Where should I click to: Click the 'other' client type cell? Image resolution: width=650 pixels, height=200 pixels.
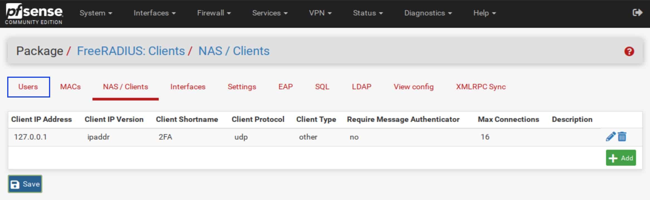(x=308, y=137)
